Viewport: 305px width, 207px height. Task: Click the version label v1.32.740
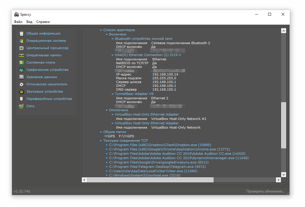click(x=22, y=191)
